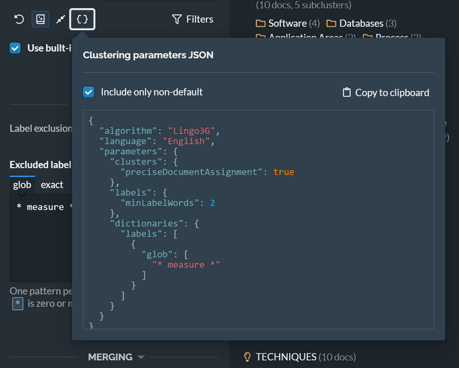Viewport: 459px width, 368px height.
Task: Click the asterisk key hint icon
Action: pyautogui.click(x=18, y=304)
